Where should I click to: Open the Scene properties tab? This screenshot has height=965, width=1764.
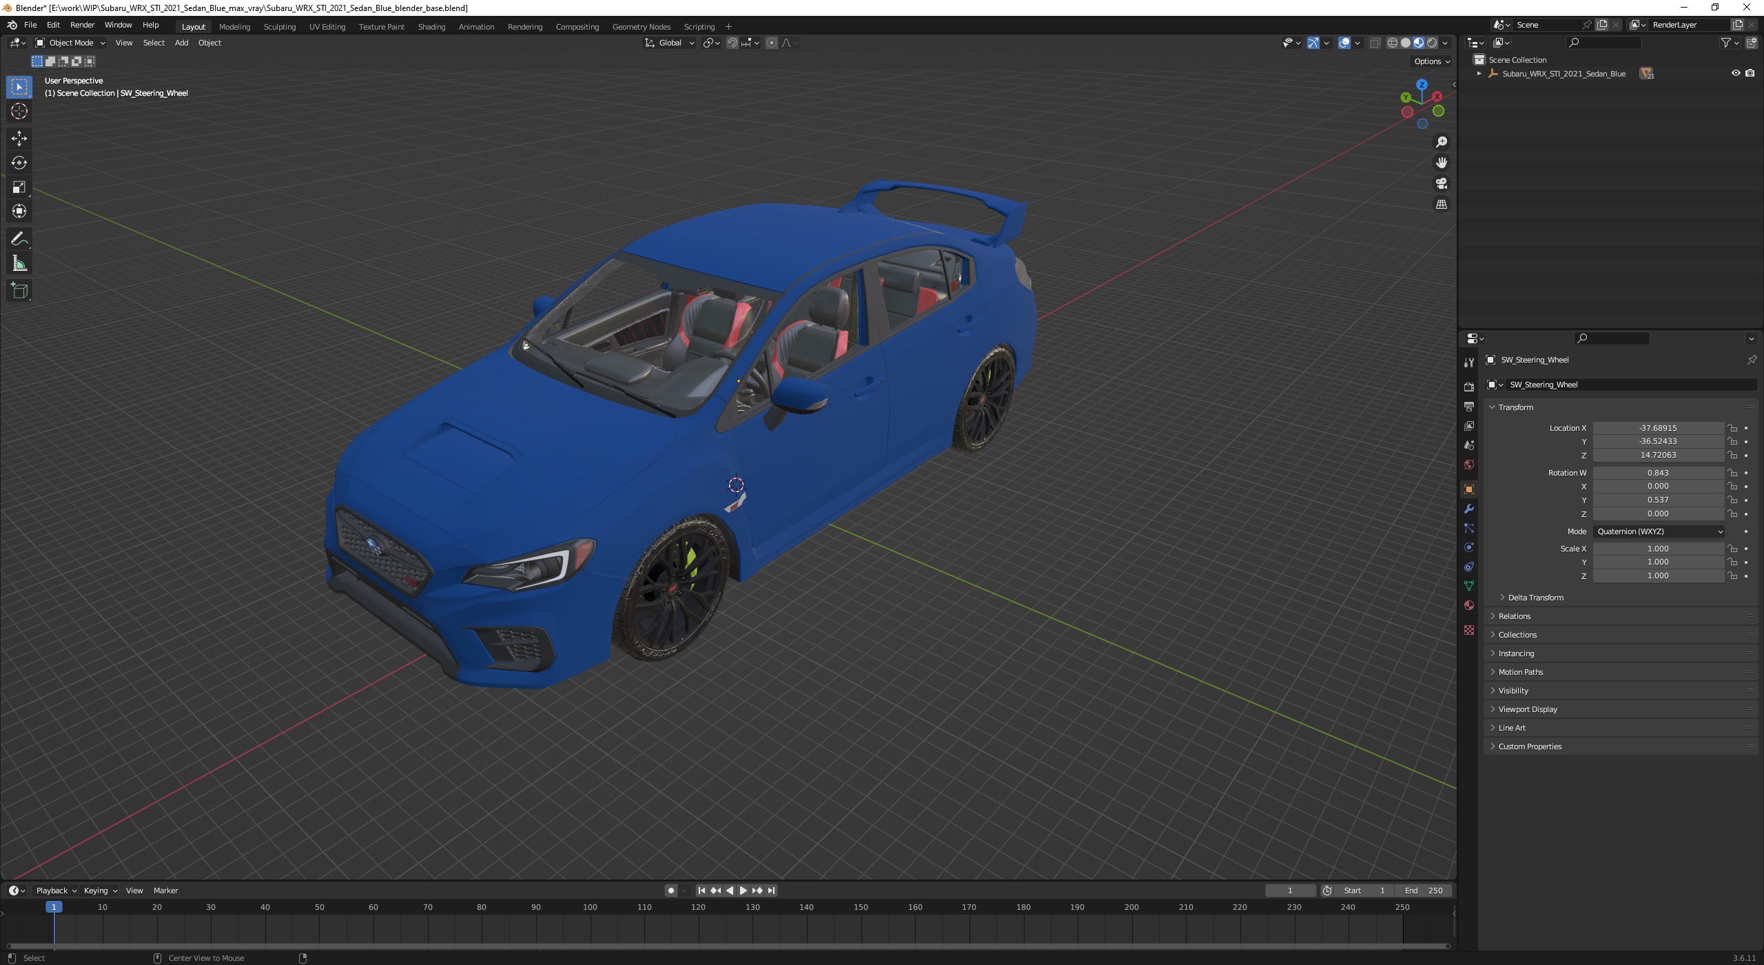coord(1468,445)
